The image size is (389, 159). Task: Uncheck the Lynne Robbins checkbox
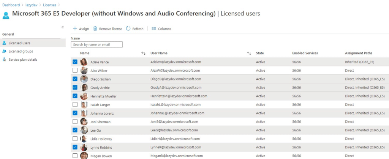[x=75, y=147]
